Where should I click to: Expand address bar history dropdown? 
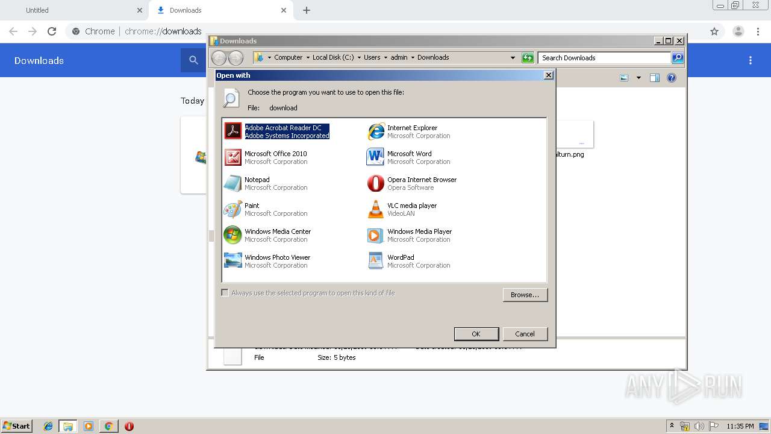513,58
